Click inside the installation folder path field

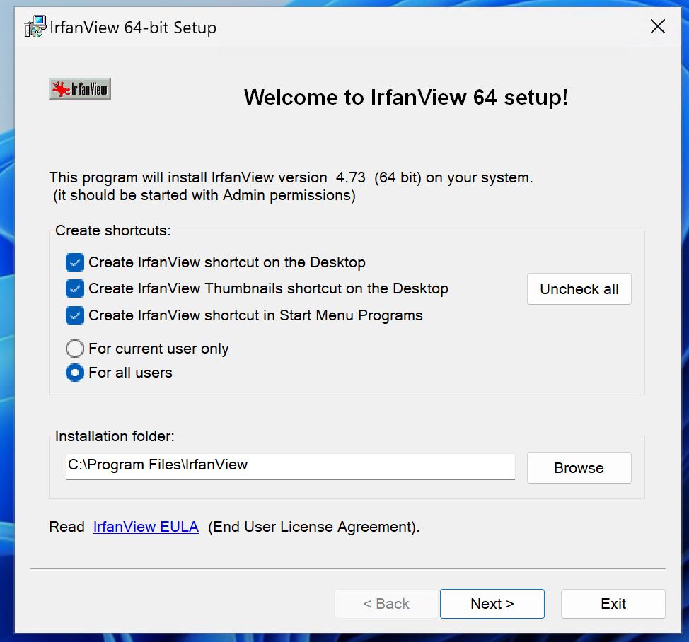pos(291,467)
